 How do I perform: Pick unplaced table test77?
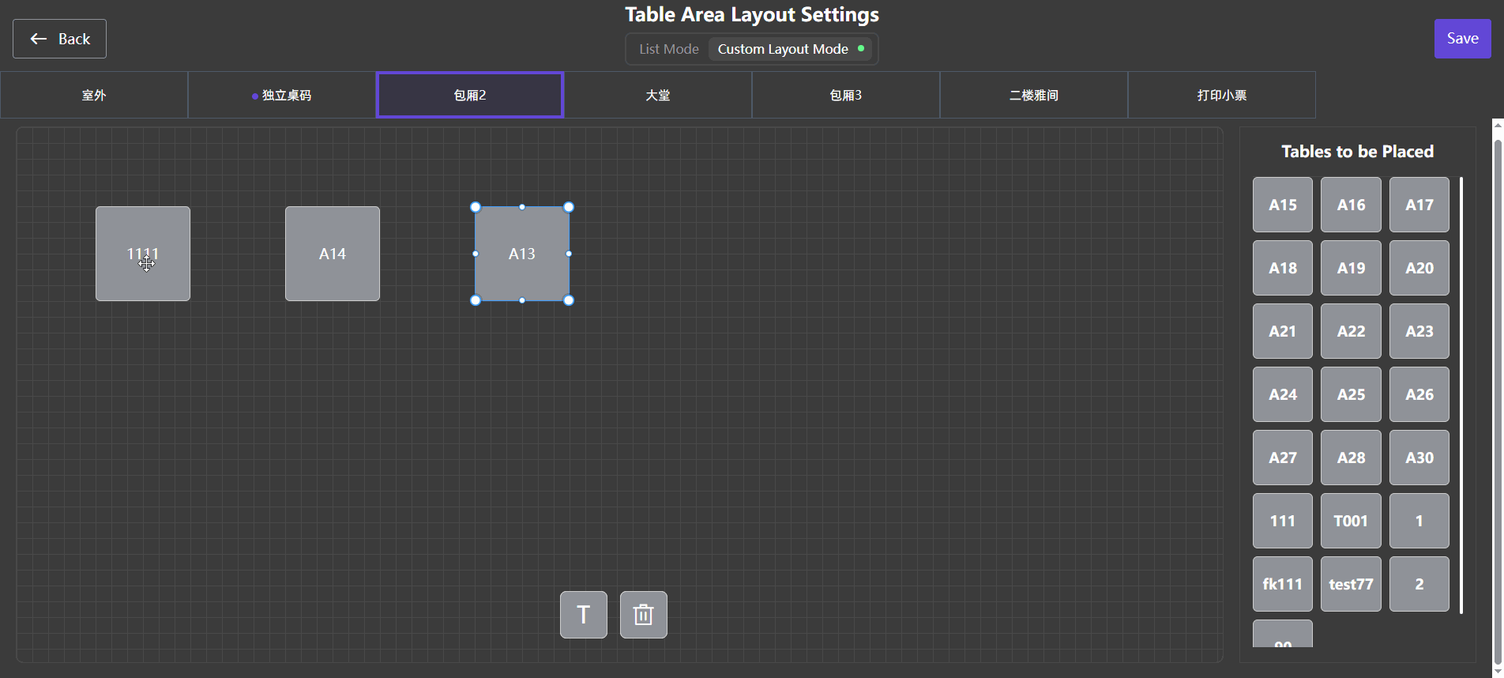1351,584
